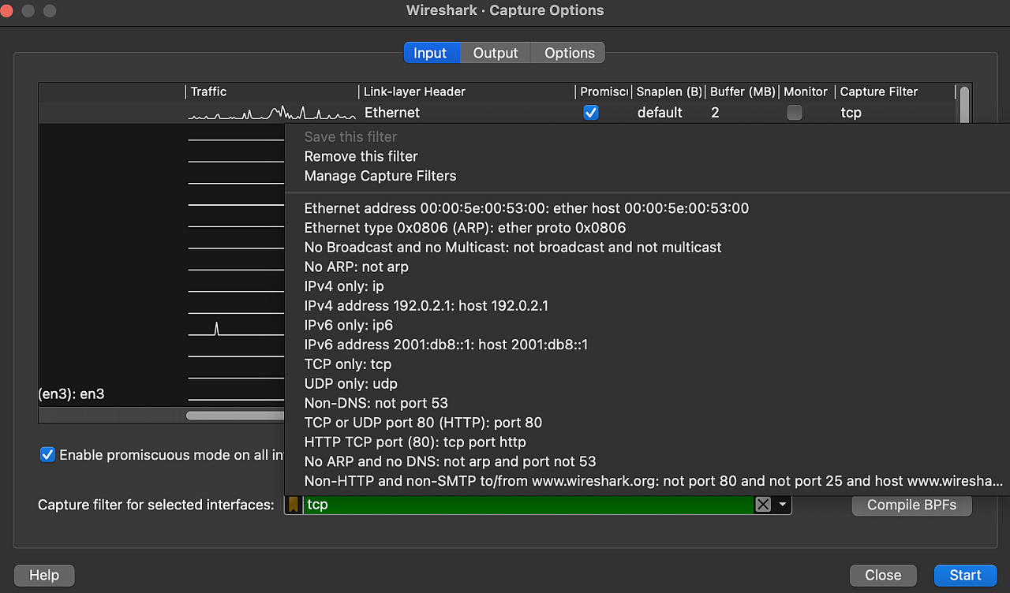
Task: Open Help for capture options
Action: [x=44, y=575]
